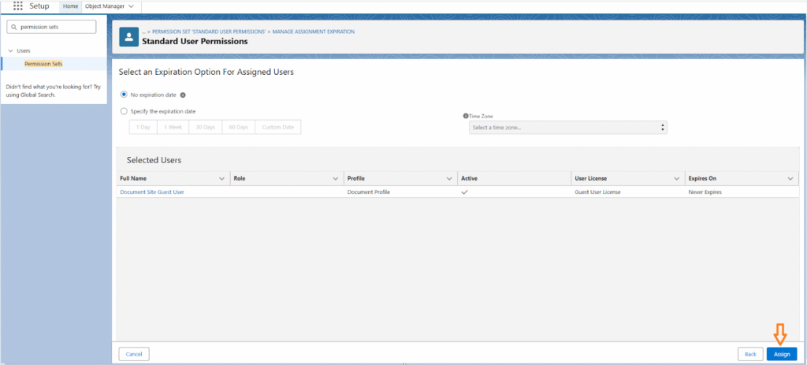
Task: Select Specify the expiration date option
Action: (x=124, y=111)
